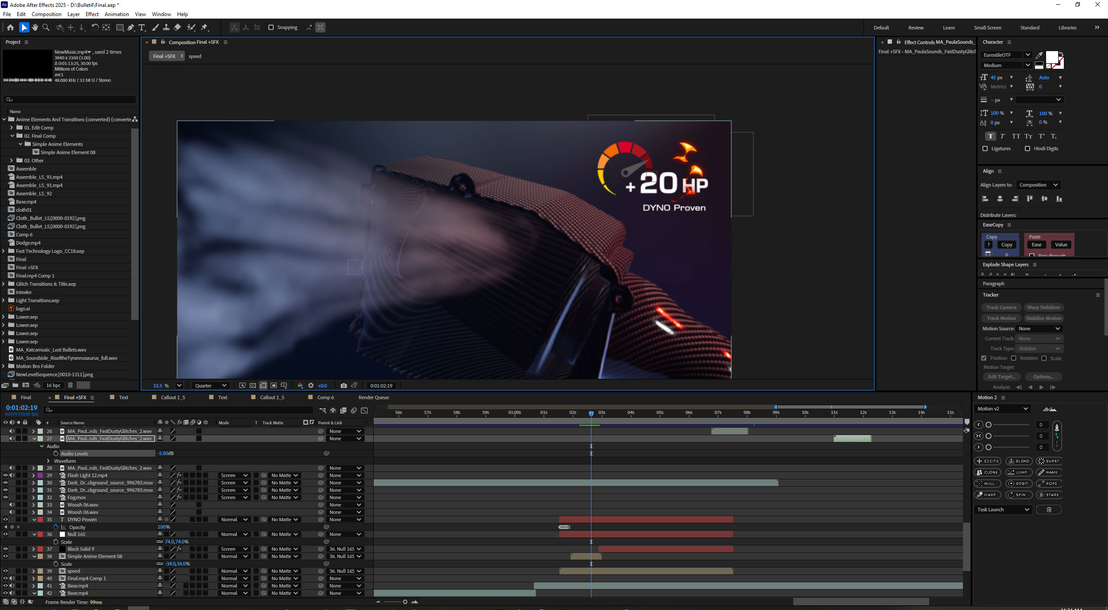
Task: Click the EaseCopy Copy button
Action: (1006, 245)
